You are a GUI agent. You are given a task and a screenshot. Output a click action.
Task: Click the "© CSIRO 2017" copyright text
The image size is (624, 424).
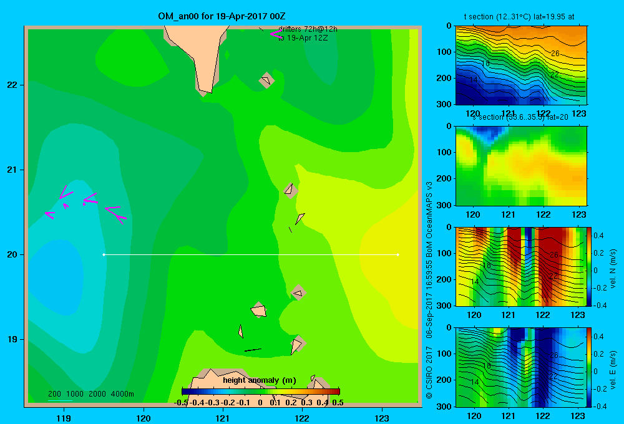point(429,372)
